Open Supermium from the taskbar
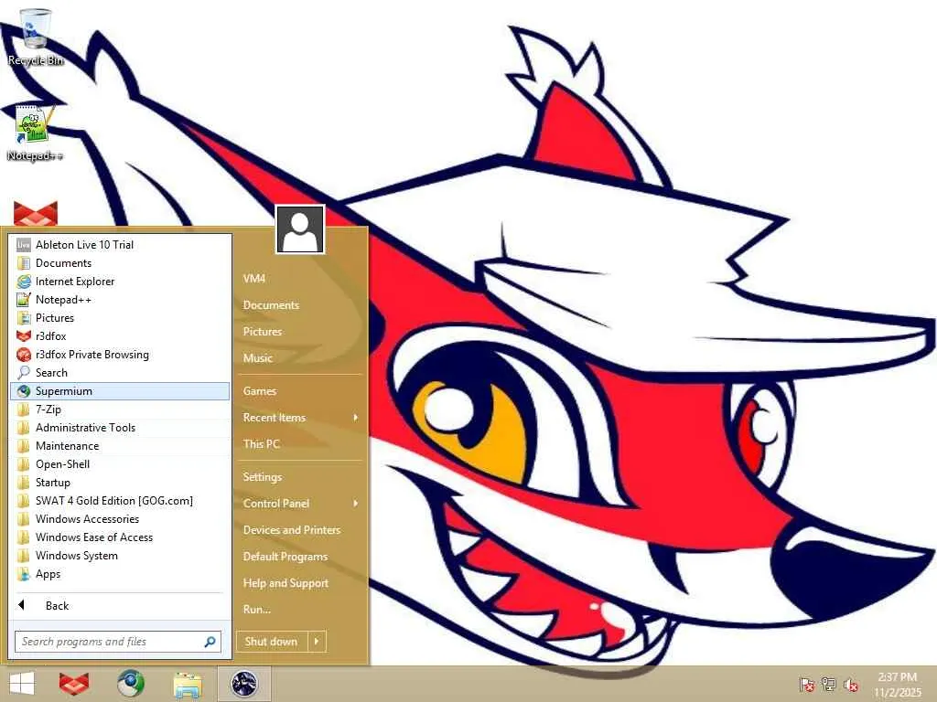The height and width of the screenshot is (702, 937). click(x=130, y=684)
